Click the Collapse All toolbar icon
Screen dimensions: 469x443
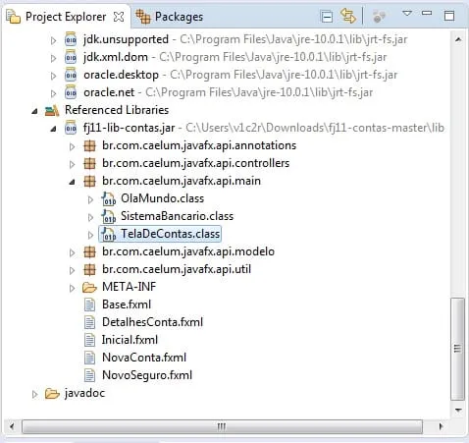327,17
